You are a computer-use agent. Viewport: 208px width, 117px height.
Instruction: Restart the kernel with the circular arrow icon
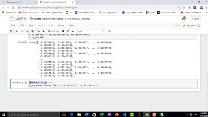point(68,31)
